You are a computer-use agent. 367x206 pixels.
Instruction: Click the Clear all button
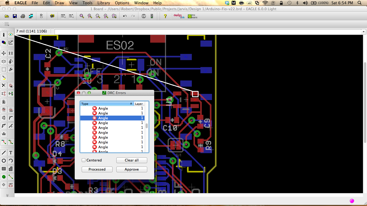click(132, 160)
